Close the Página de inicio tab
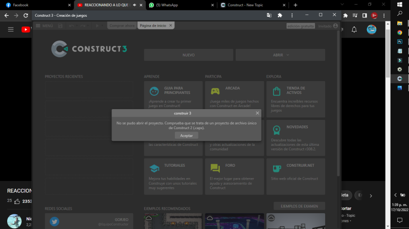 (x=171, y=26)
